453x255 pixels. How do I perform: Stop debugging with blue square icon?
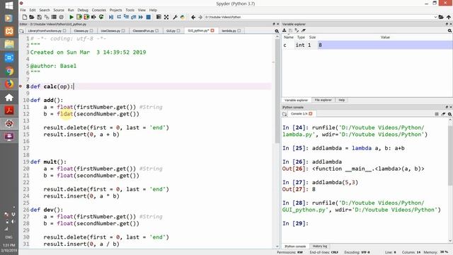point(148,17)
